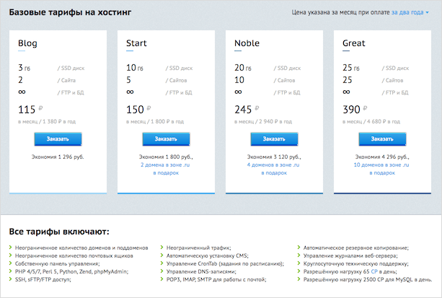This screenshot has width=442, height=298.
Task: Follow the '4 доменов в зоне .ru' link
Action: 274,165
